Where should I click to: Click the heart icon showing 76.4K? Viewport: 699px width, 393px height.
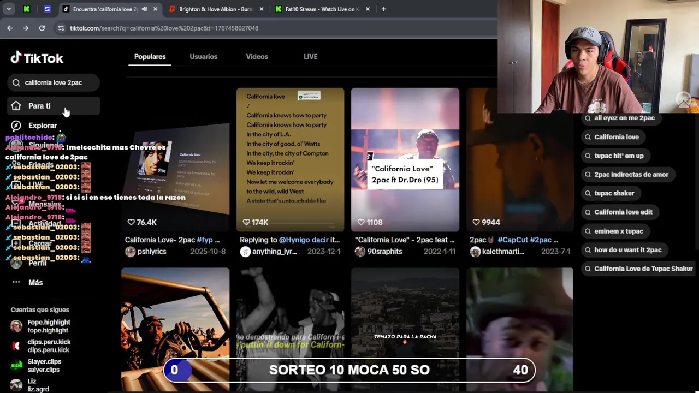click(x=131, y=222)
